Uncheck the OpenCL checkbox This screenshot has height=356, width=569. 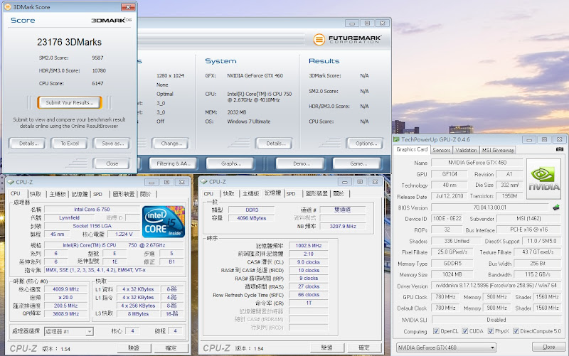pyautogui.click(x=437, y=331)
